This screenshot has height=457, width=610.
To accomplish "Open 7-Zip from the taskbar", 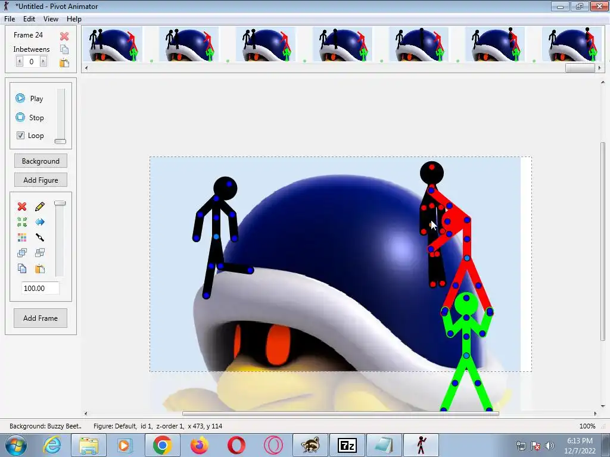I will [347, 445].
